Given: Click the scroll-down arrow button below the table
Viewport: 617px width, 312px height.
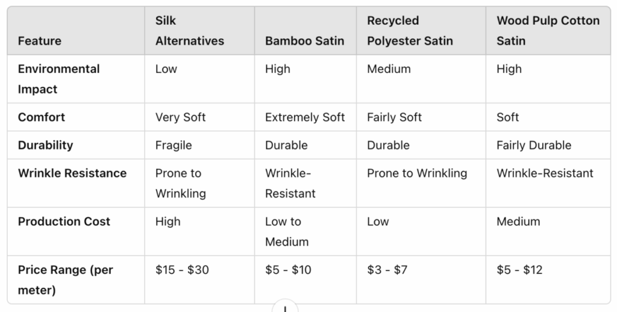Looking at the screenshot, I should pos(285,308).
